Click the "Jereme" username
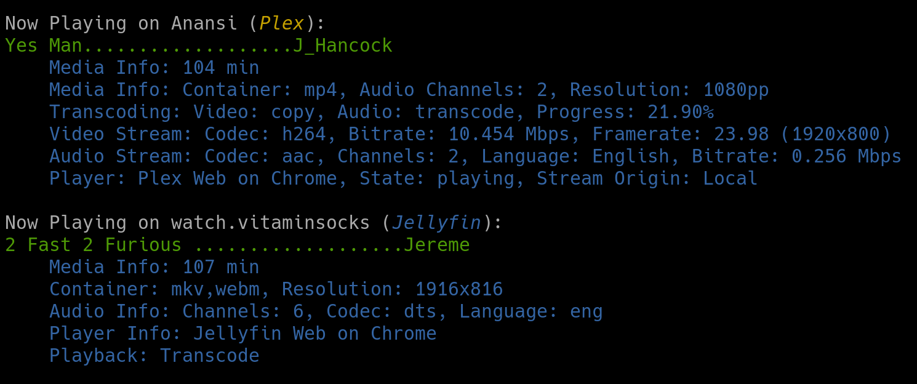 point(436,245)
